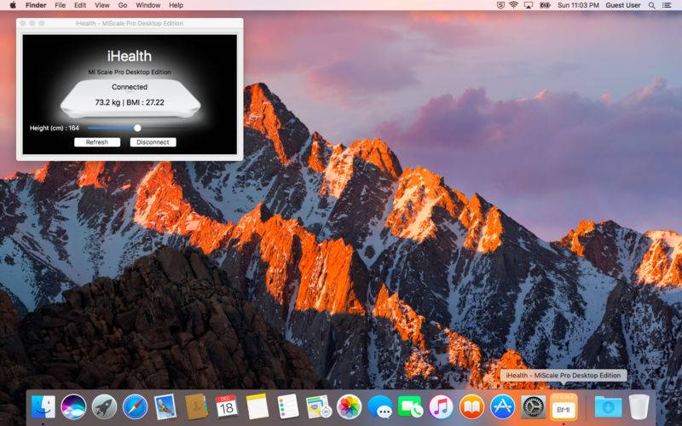
Task: Click the Refresh button in iHealth
Action: [x=97, y=142]
